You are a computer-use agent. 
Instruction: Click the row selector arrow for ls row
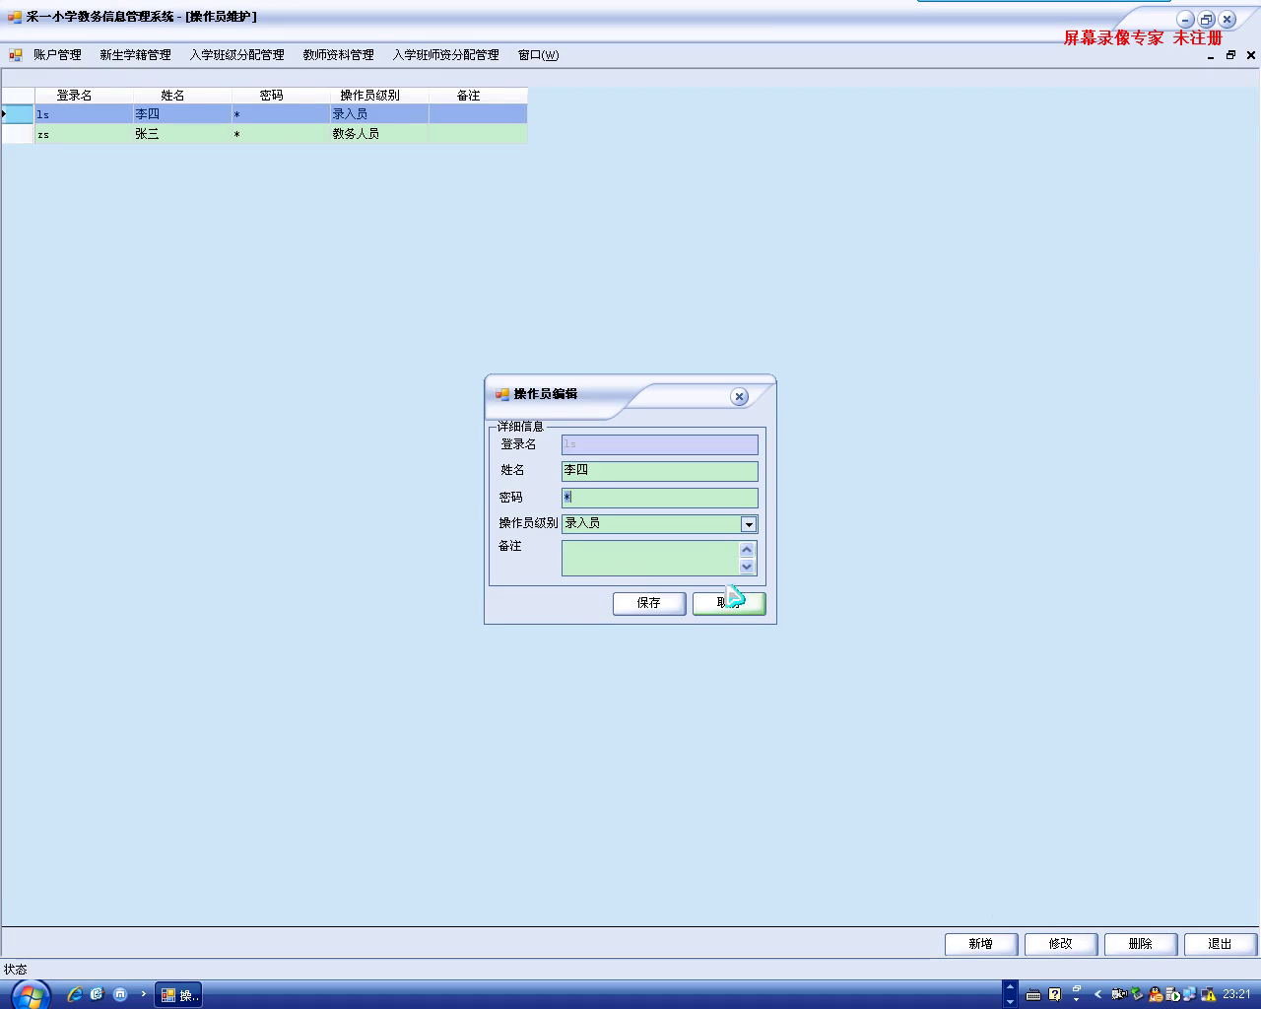17,114
